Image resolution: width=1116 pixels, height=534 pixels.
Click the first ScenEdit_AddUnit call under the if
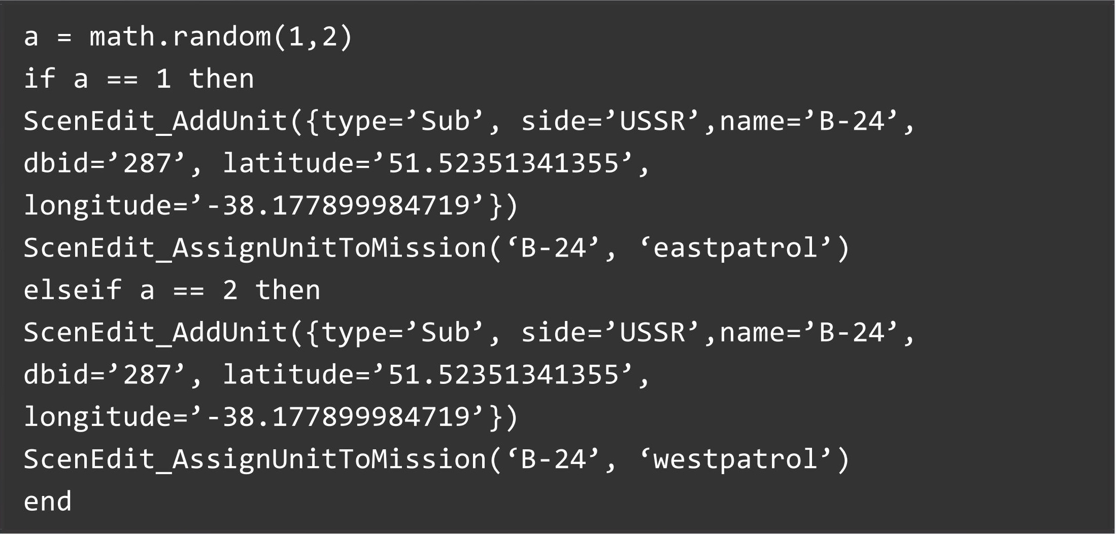(155, 122)
